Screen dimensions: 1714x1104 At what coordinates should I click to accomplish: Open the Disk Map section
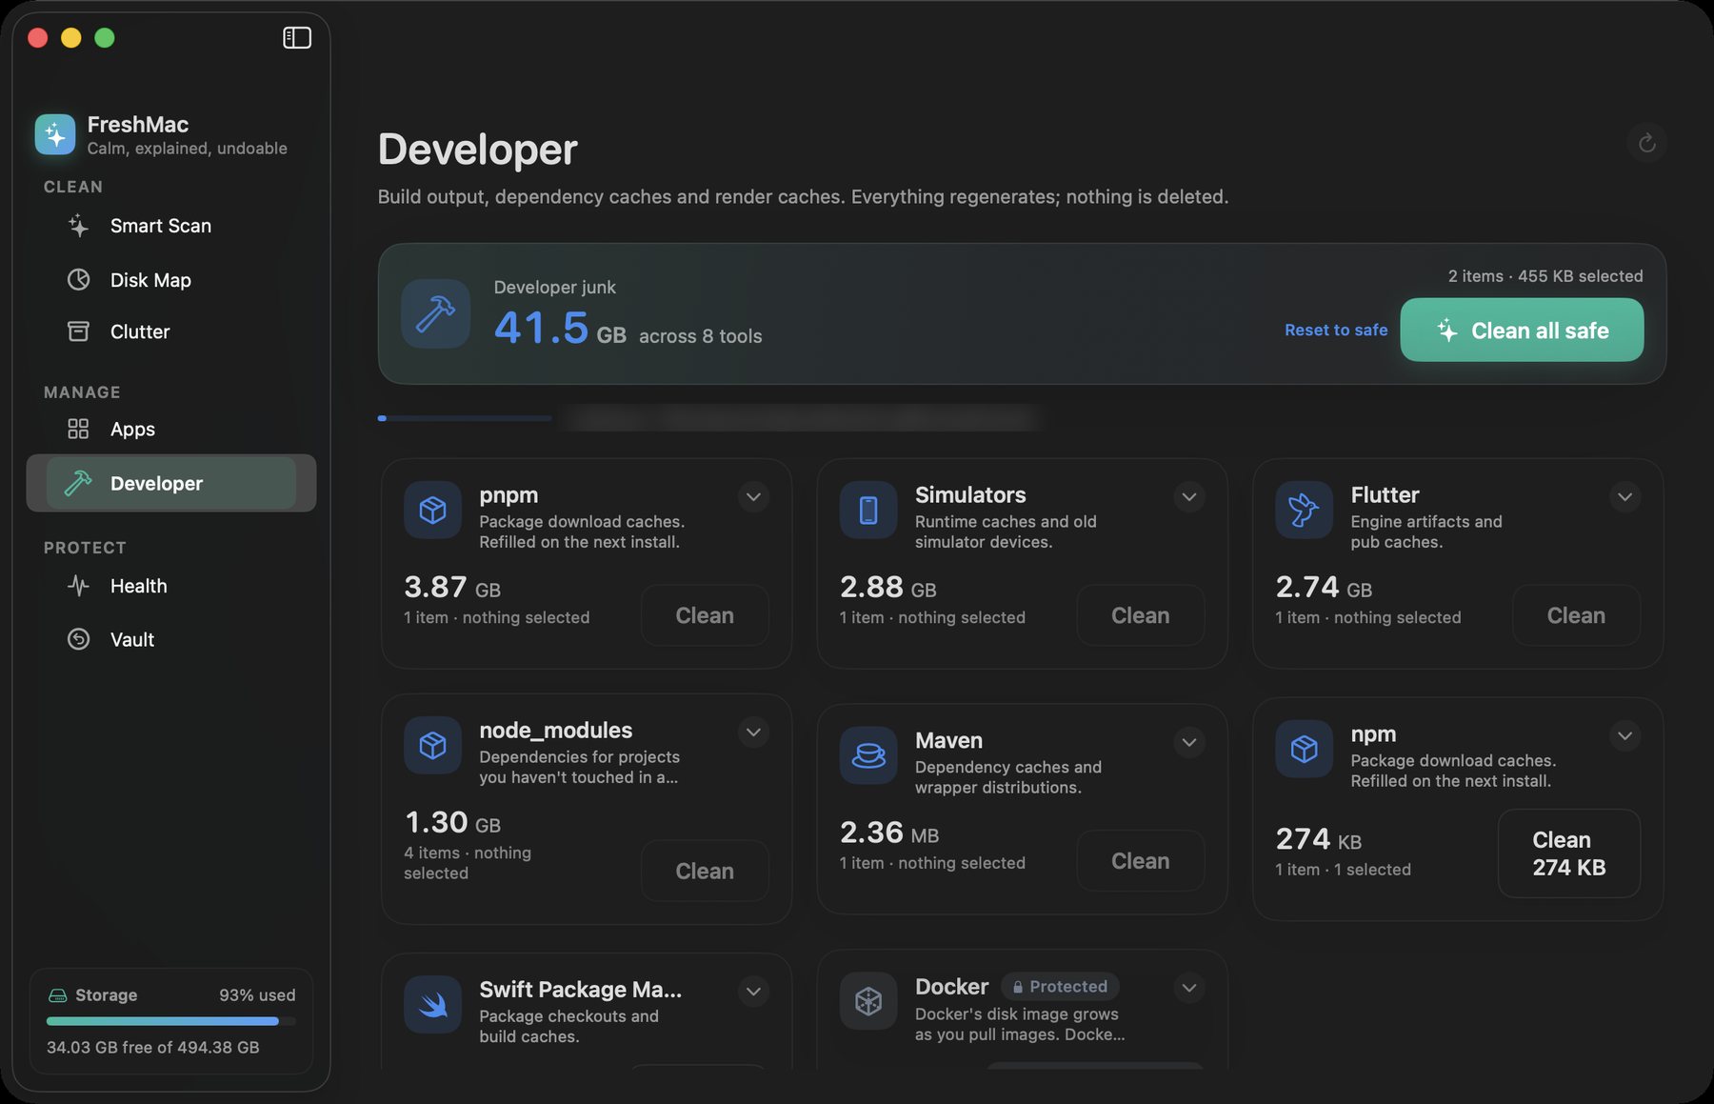click(171, 280)
